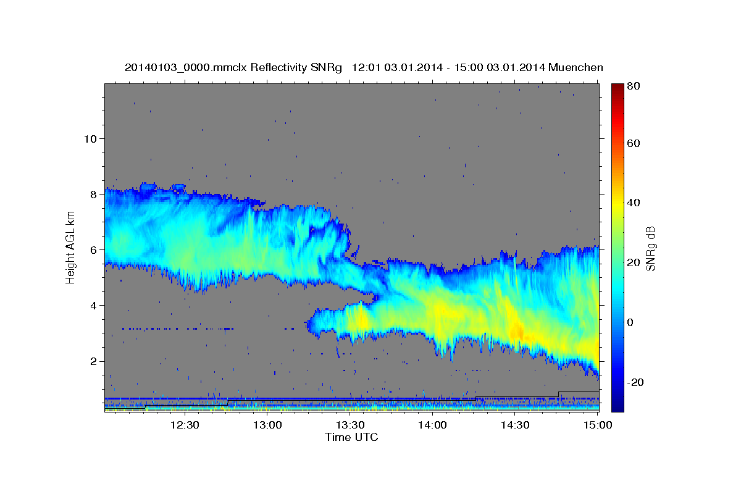Click the height tick label 10

[91, 138]
